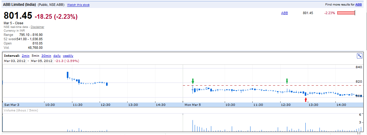The height and width of the screenshot is (135, 367).
Task: Open the Watch this stock link
Action: pos(78,5)
